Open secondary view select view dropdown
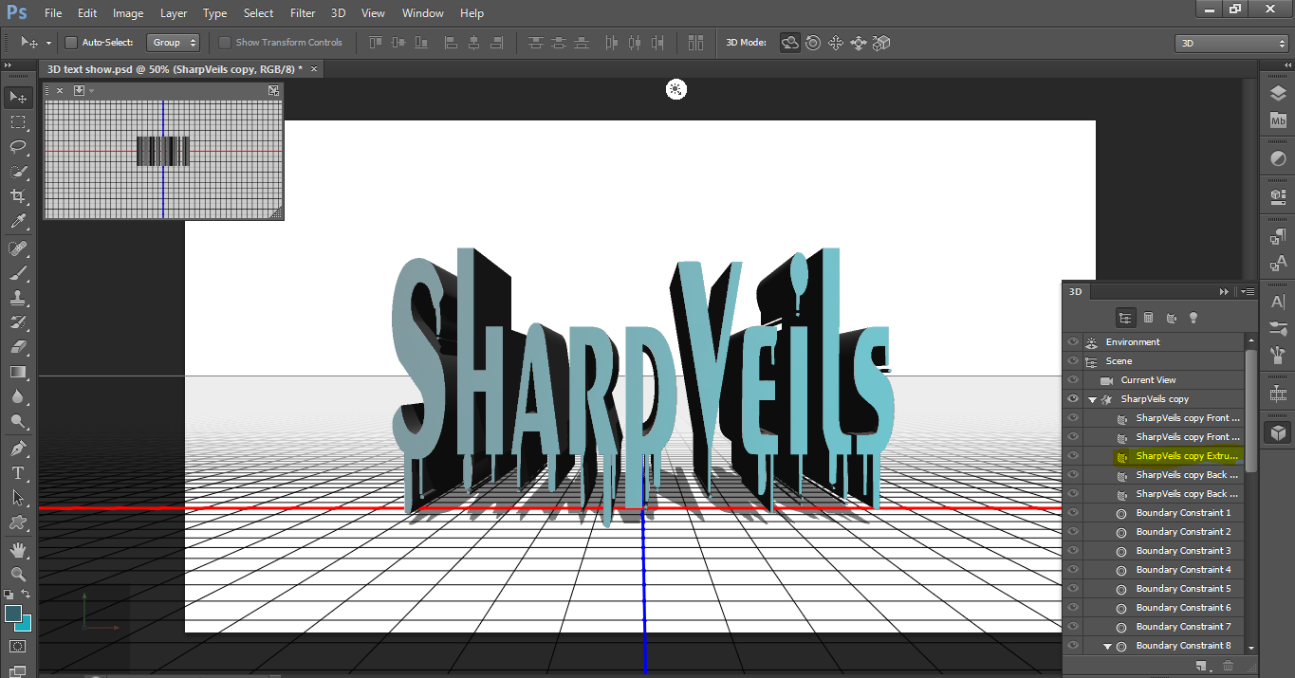 click(x=83, y=90)
